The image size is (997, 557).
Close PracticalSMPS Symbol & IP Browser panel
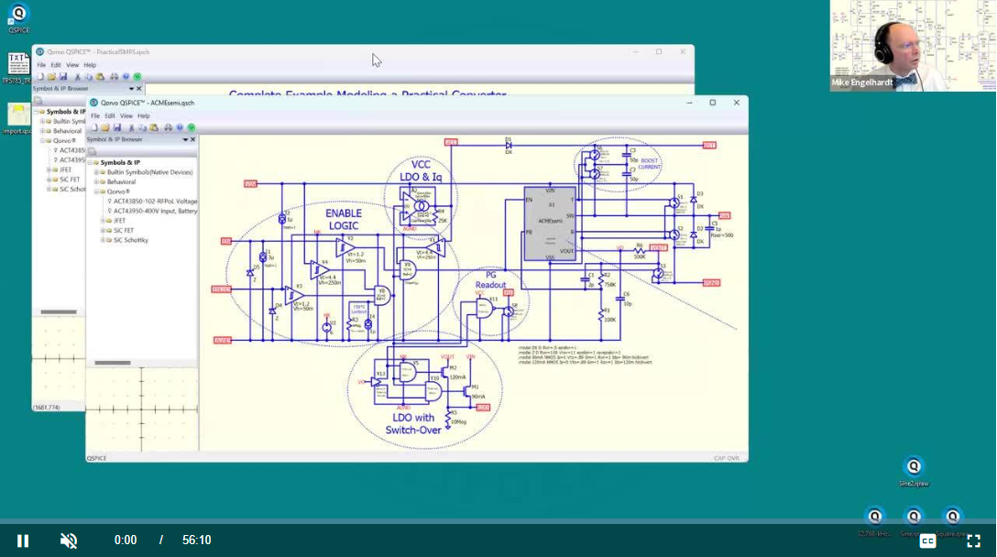pyautogui.click(x=138, y=89)
